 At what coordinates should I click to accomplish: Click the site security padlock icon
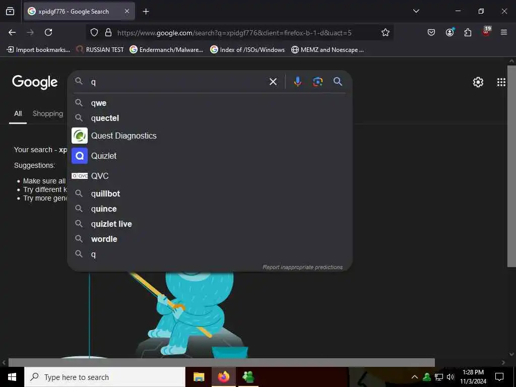click(108, 33)
